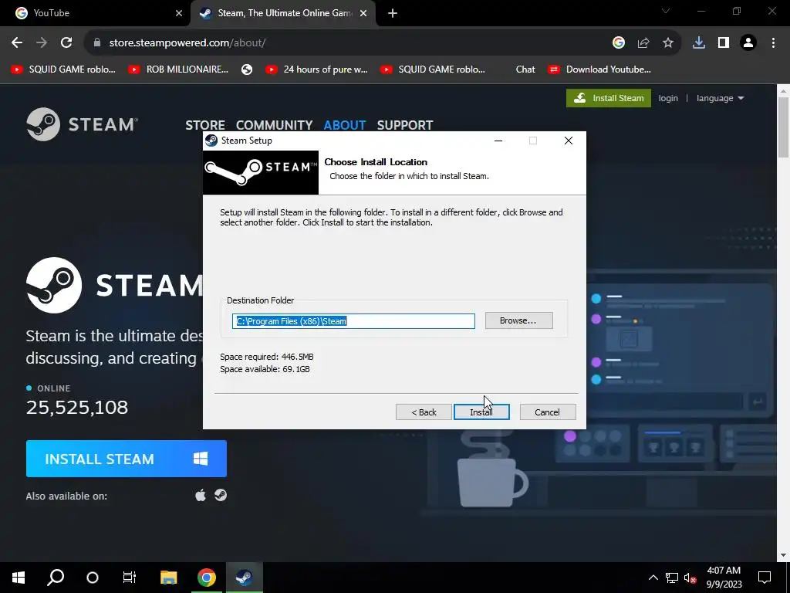Click the blue INSTALL STEAM button
Screen dimensions: 790x593
pyautogui.click(x=127, y=459)
